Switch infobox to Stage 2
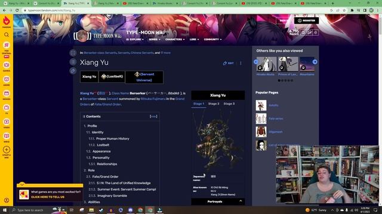Viewport: 382px width, 214px height. (214, 103)
